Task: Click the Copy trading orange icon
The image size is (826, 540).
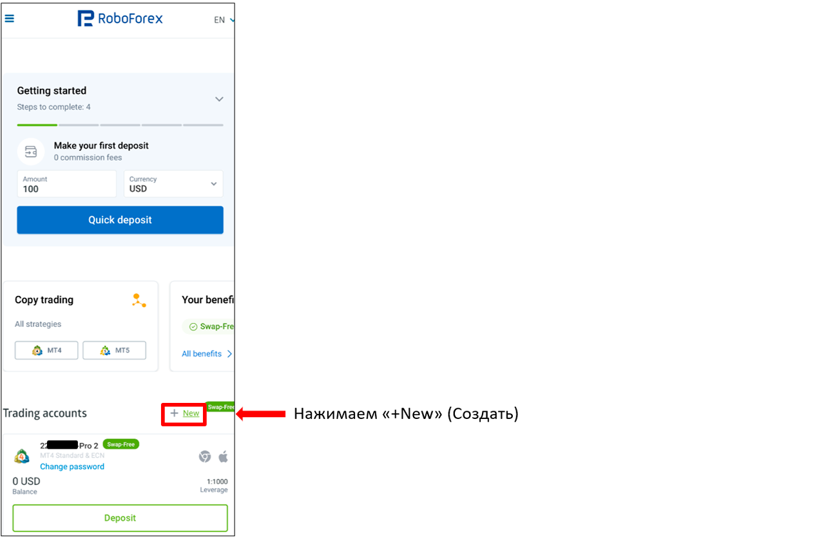Action: point(139,301)
